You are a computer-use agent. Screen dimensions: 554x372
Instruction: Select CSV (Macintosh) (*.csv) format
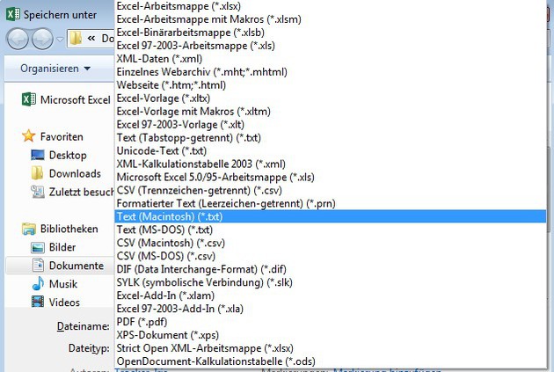click(331, 243)
